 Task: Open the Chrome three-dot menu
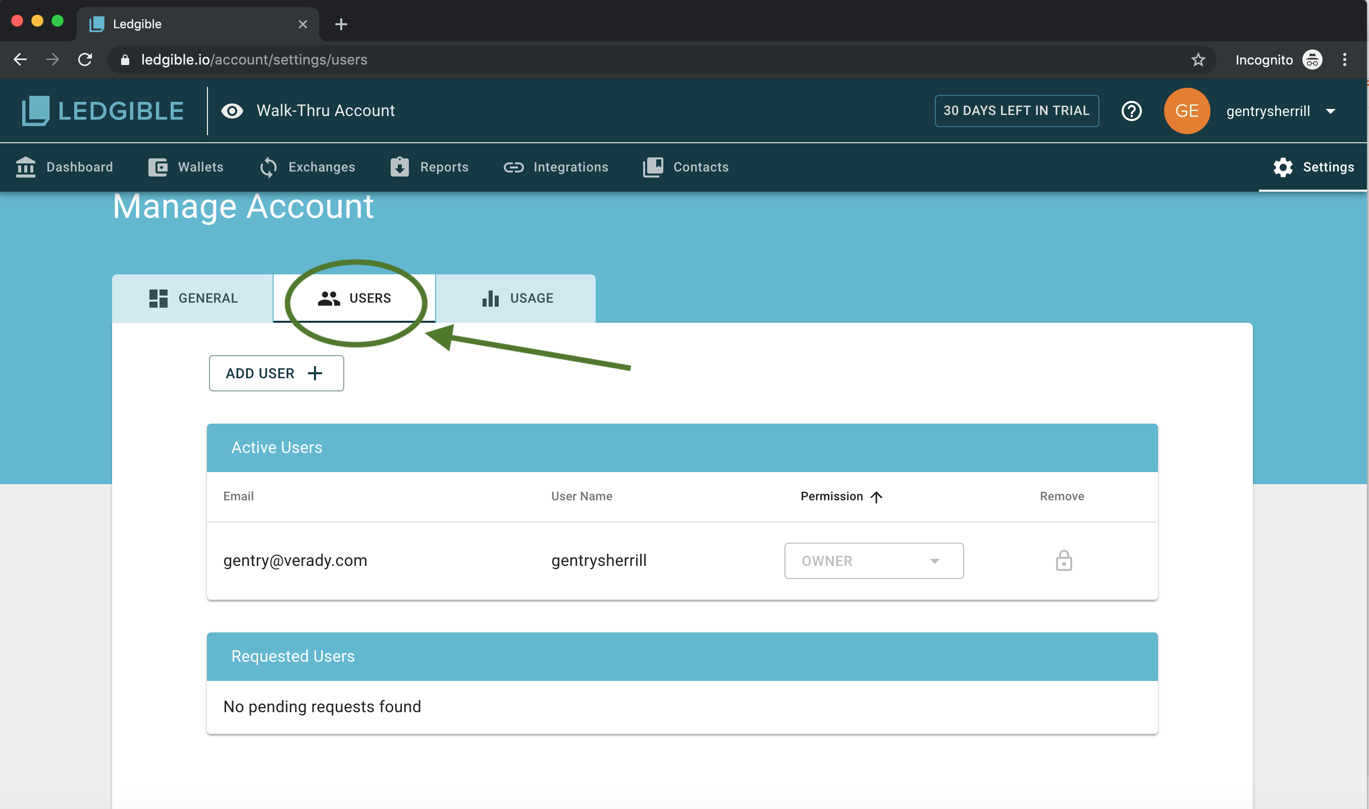[1344, 60]
